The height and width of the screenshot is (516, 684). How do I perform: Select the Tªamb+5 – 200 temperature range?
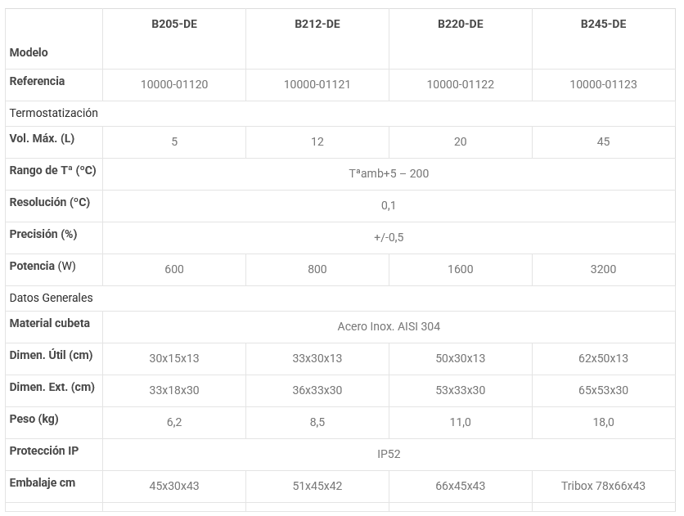click(389, 173)
